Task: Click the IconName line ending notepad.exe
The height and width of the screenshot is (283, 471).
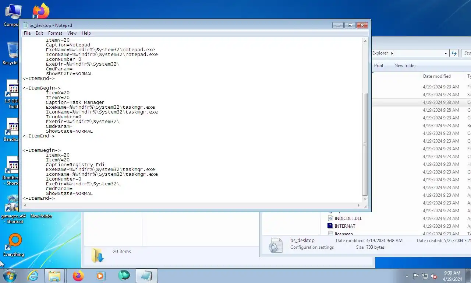Action: tap(102, 55)
